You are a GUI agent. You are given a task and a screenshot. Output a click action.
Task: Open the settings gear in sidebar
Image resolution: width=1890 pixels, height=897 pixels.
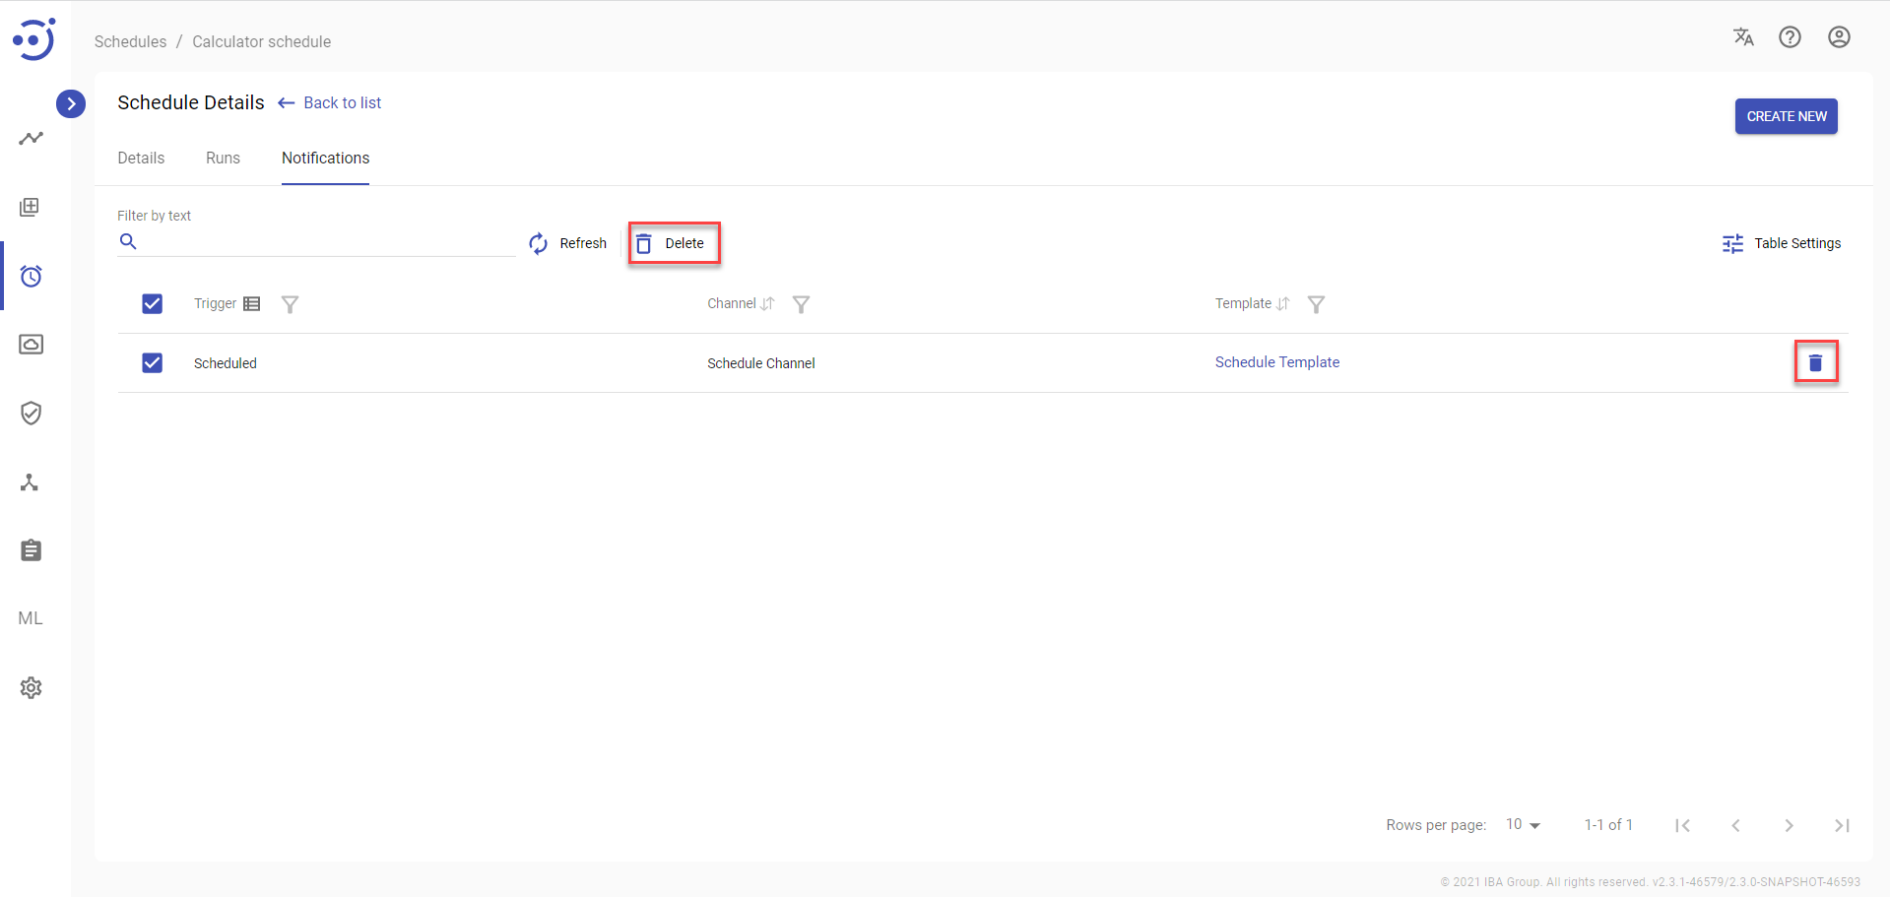32,687
